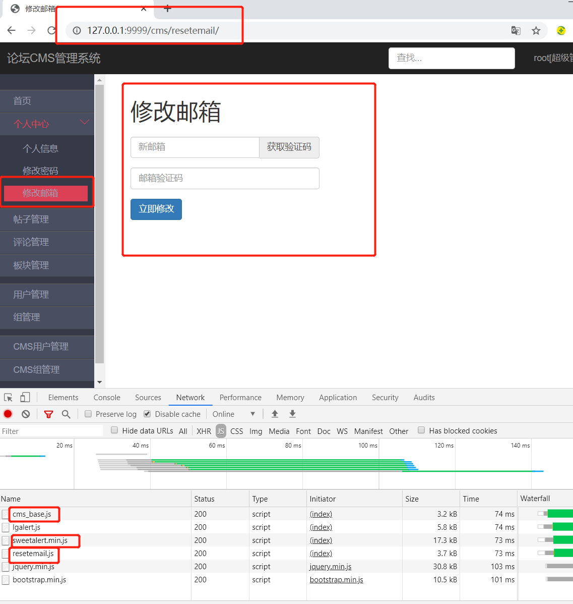Export HAR file with the download icon

click(292, 414)
